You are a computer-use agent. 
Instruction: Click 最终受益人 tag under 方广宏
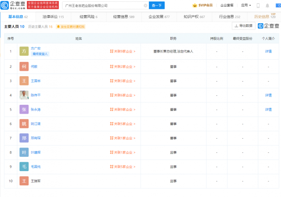40,54
